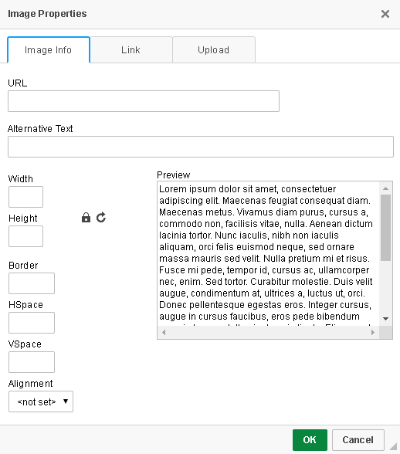Open the Alignment dropdown
400x454 pixels.
[x=41, y=401]
